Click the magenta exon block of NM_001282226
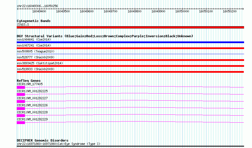The height and width of the screenshot is (148, 252). [21, 108]
